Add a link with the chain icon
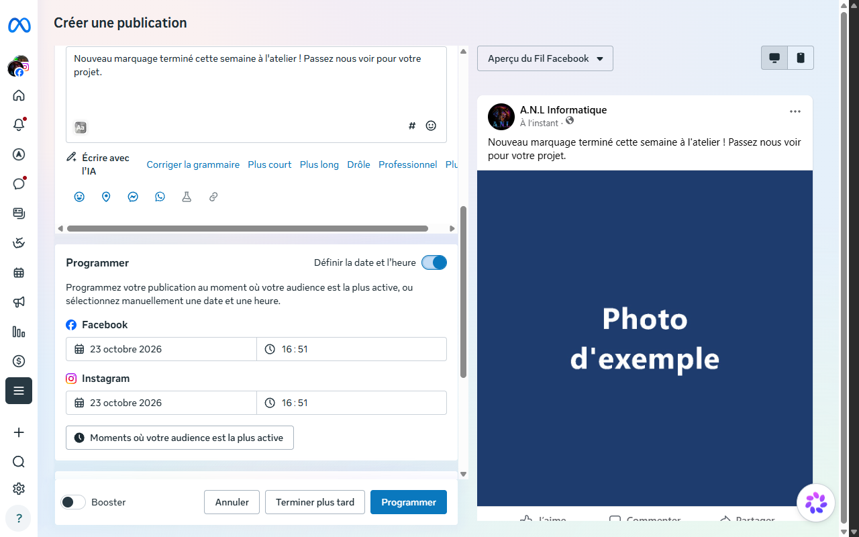Screen dimensions: 859x537 click(213, 197)
